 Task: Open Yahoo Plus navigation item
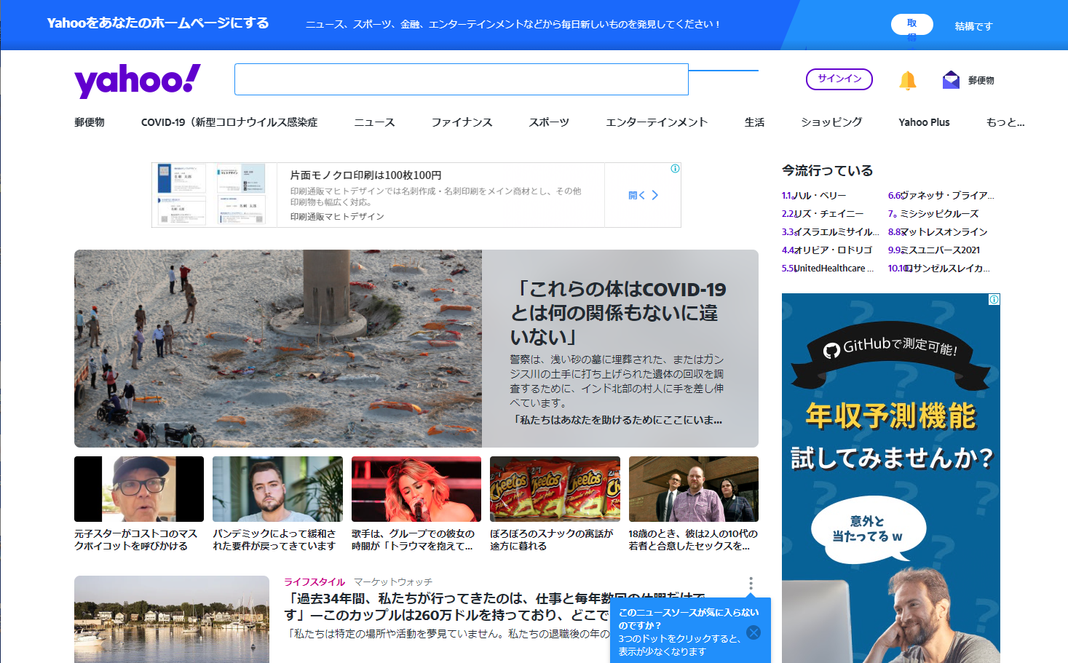pyautogui.click(x=924, y=122)
